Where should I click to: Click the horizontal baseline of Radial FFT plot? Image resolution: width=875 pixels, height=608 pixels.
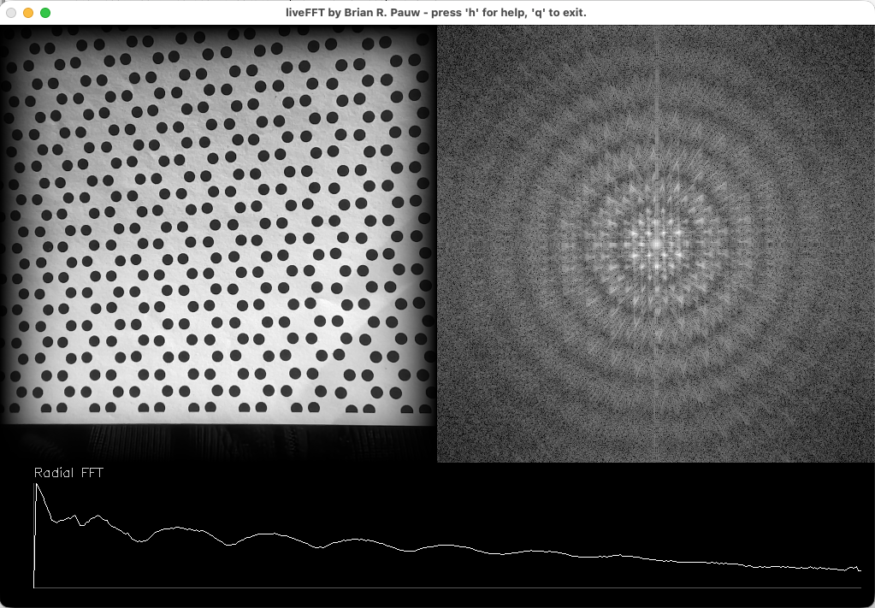pyautogui.click(x=445, y=587)
